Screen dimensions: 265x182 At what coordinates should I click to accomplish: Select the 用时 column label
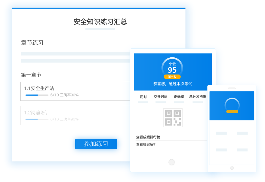143,97
